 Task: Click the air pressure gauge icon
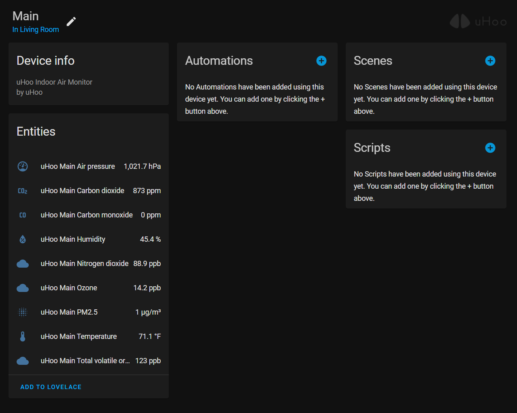(23, 166)
